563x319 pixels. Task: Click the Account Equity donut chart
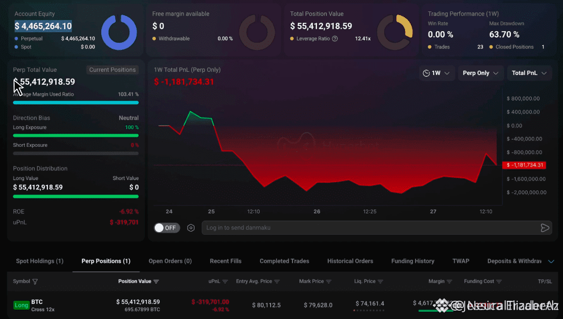click(119, 32)
